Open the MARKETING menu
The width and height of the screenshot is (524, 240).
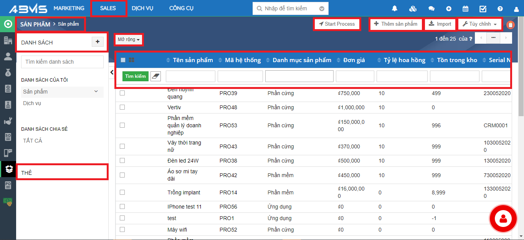point(69,8)
